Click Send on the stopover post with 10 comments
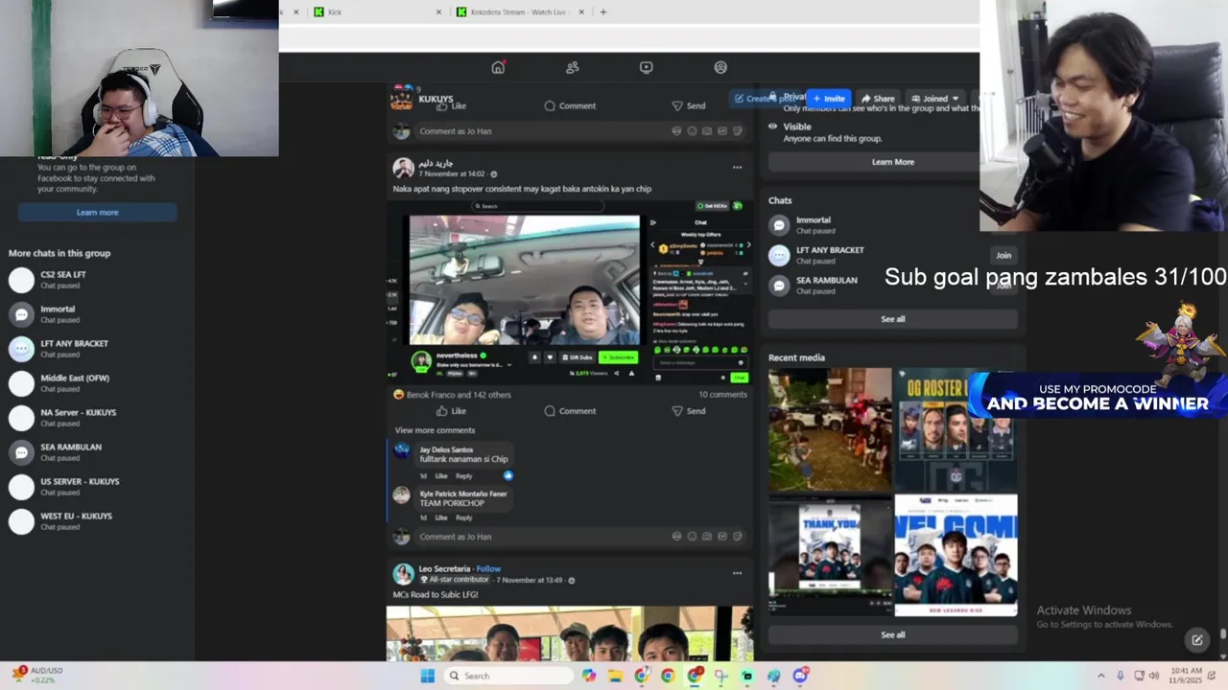This screenshot has width=1228, height=690. [x=688, y=411]
